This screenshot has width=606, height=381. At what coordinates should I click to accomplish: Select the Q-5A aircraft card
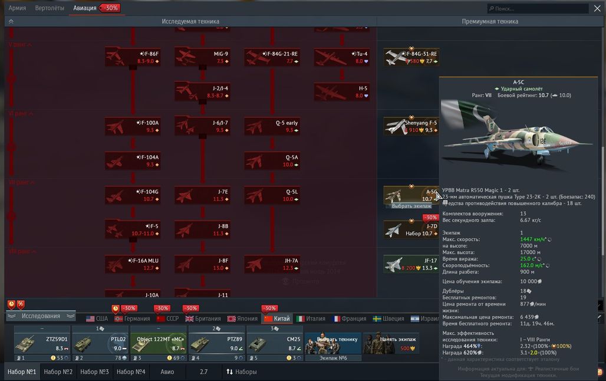[272, 160]
